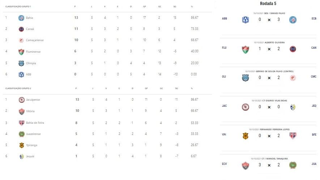
Task: Click the Canaã crest in standings
Action: point(21,29)
